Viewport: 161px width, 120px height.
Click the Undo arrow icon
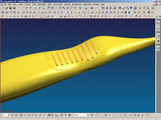[x=36, y=8]
